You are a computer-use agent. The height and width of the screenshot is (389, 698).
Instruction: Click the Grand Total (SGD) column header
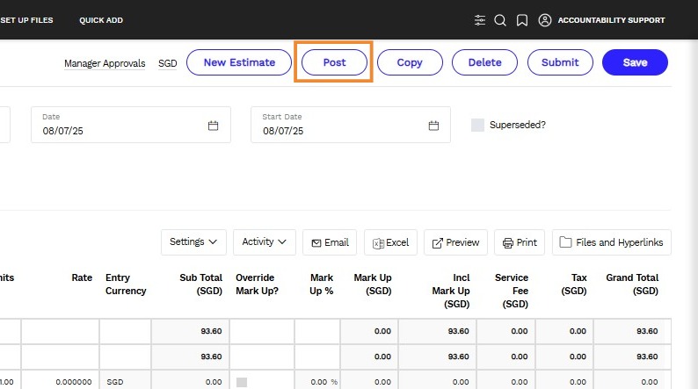point(632,285)
